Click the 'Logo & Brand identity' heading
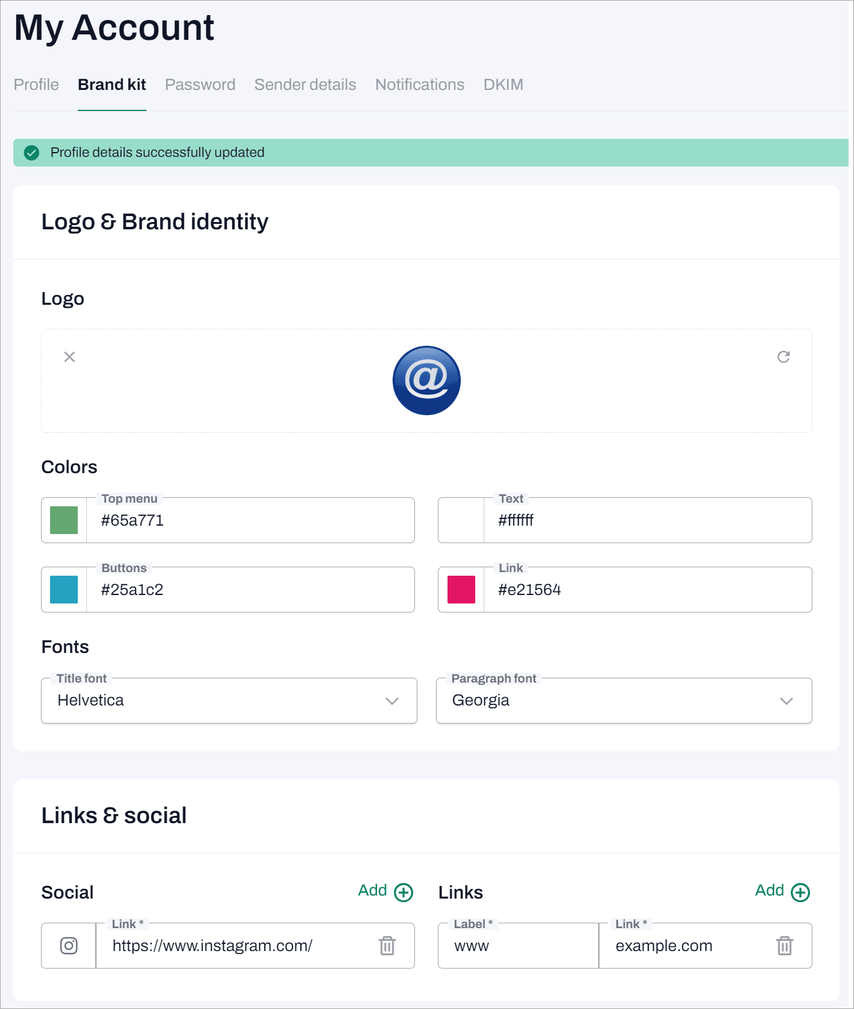854x1009 pixels. tap(155, 221)
